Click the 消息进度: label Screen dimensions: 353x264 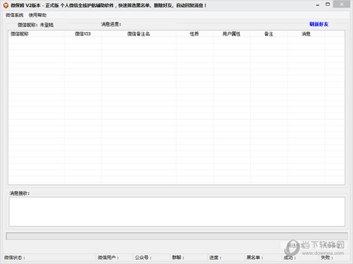[111, 24]
